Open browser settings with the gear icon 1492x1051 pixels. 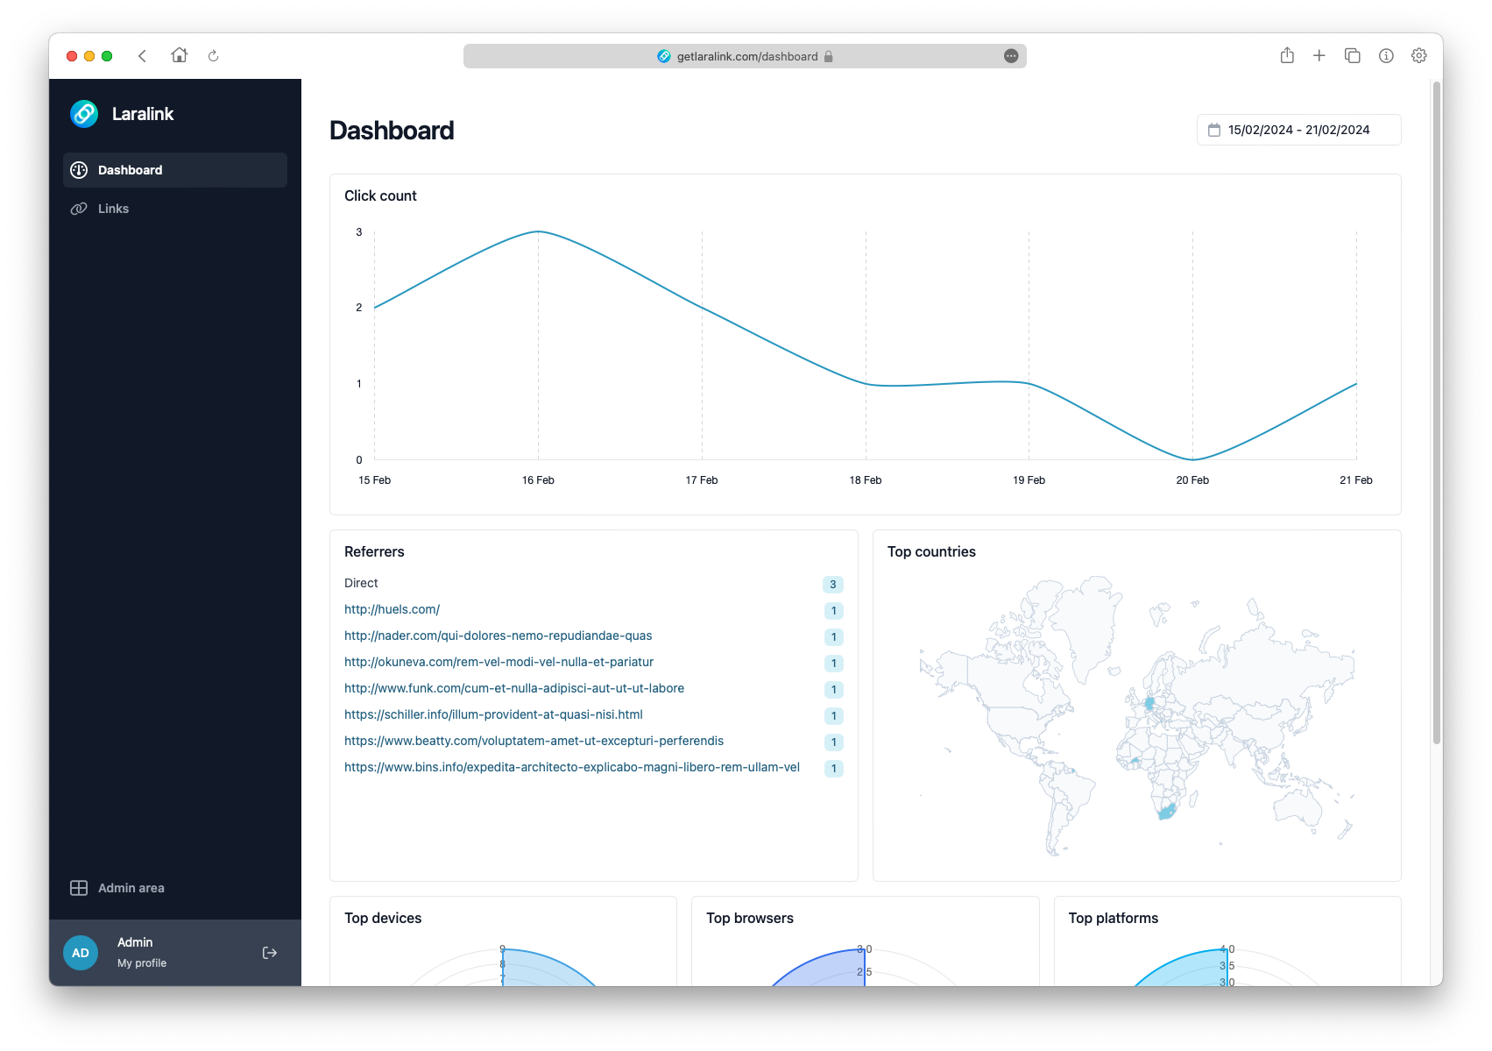(x=1419, y=55)
